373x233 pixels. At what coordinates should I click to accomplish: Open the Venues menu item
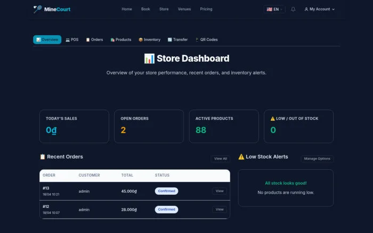tap(184, 9)
